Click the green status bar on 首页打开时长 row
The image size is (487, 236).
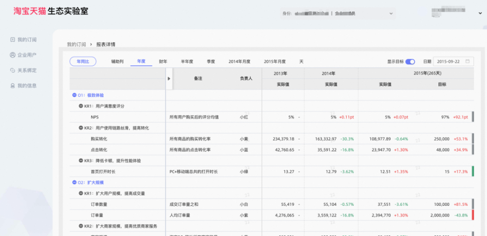coord(473,171)
